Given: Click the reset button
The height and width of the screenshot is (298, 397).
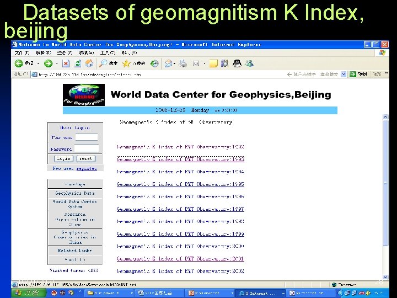Looking at the screenshot, I should pos(86,158).
